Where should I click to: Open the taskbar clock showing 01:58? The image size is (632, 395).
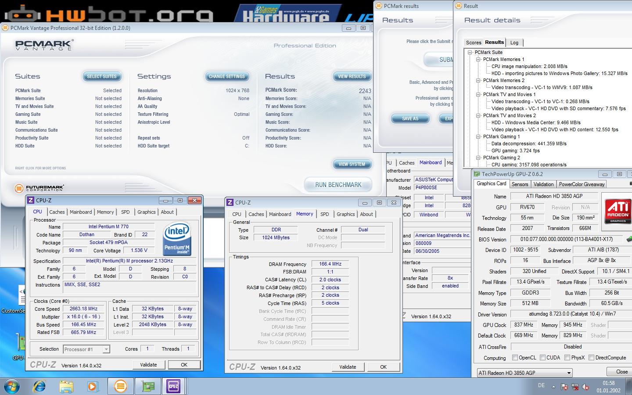point(608,386)
